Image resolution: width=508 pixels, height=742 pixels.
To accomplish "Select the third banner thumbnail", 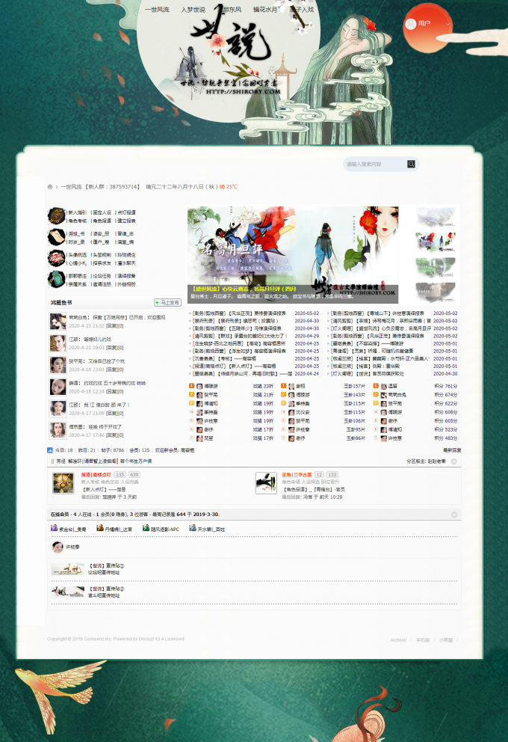I will pyautogui.click(x=436, y=267).
